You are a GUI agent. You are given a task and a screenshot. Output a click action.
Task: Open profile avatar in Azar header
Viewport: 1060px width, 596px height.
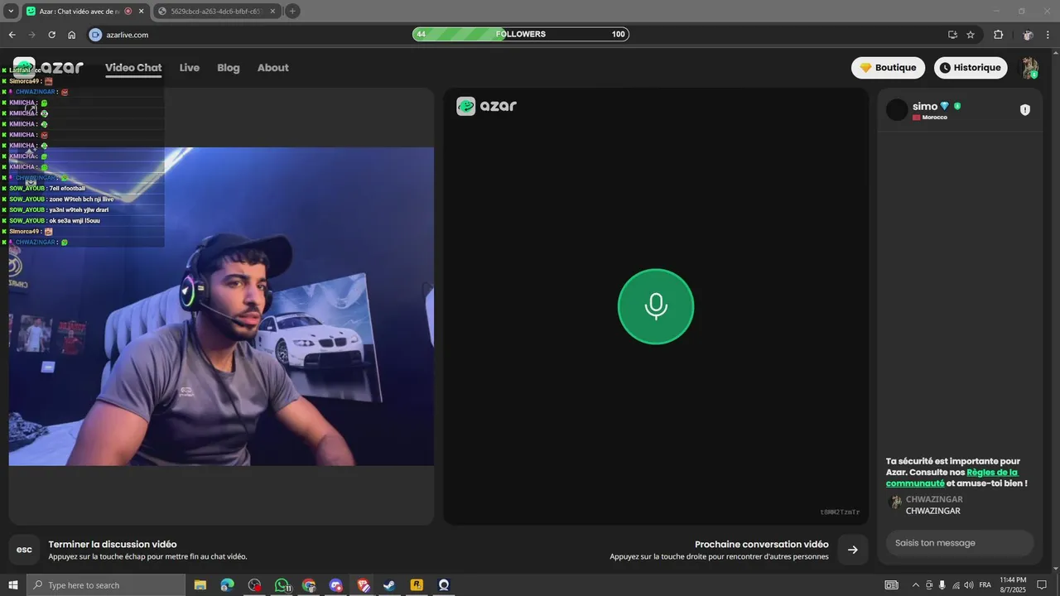(1029, 68)
